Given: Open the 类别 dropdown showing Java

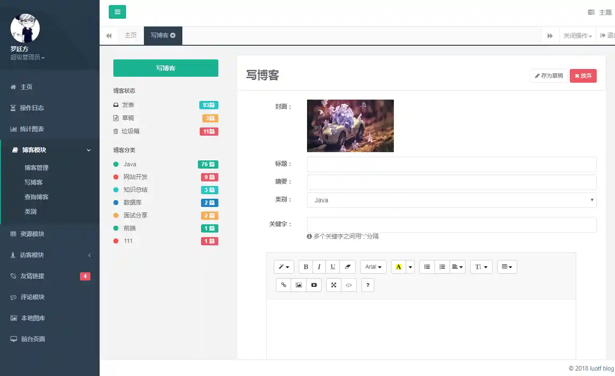Looking at the screenshot, I should click(451, 200).
